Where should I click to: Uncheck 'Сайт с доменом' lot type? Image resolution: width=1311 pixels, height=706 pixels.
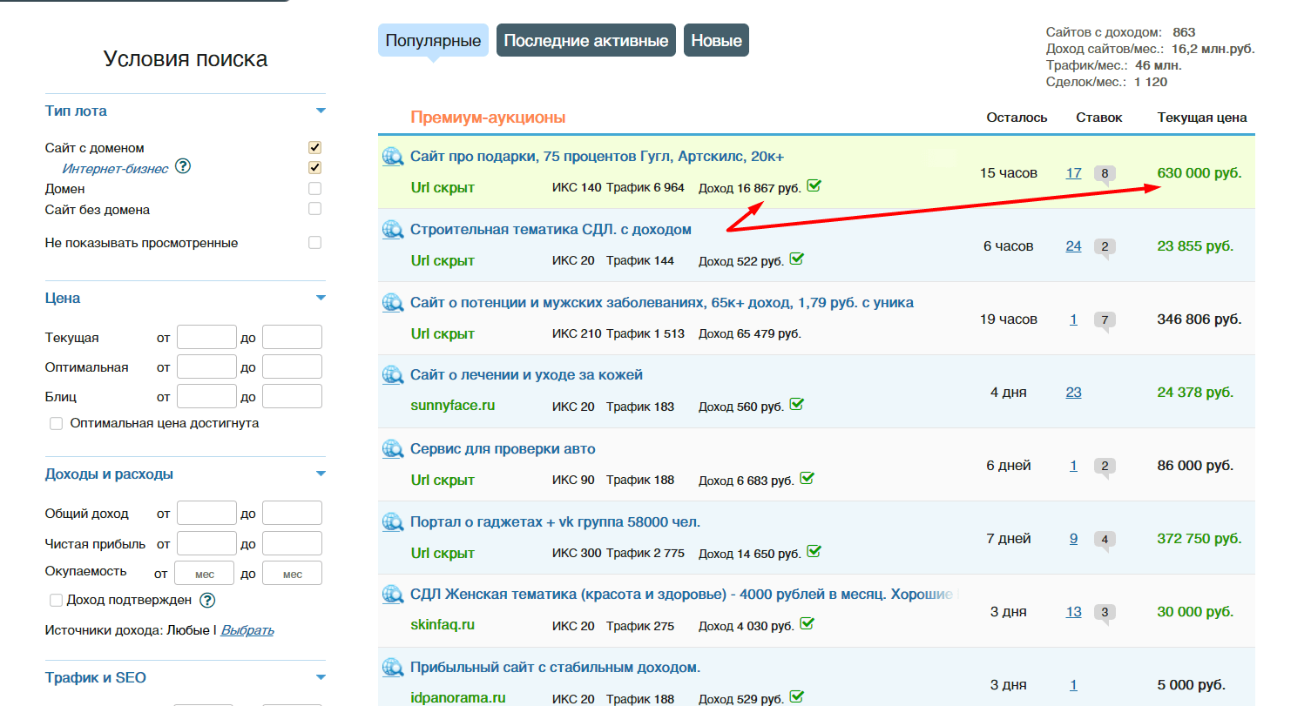(x=315, y=148)
